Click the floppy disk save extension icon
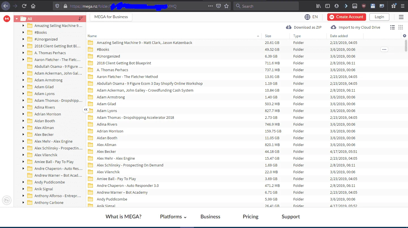 click(x=373, y=6)
